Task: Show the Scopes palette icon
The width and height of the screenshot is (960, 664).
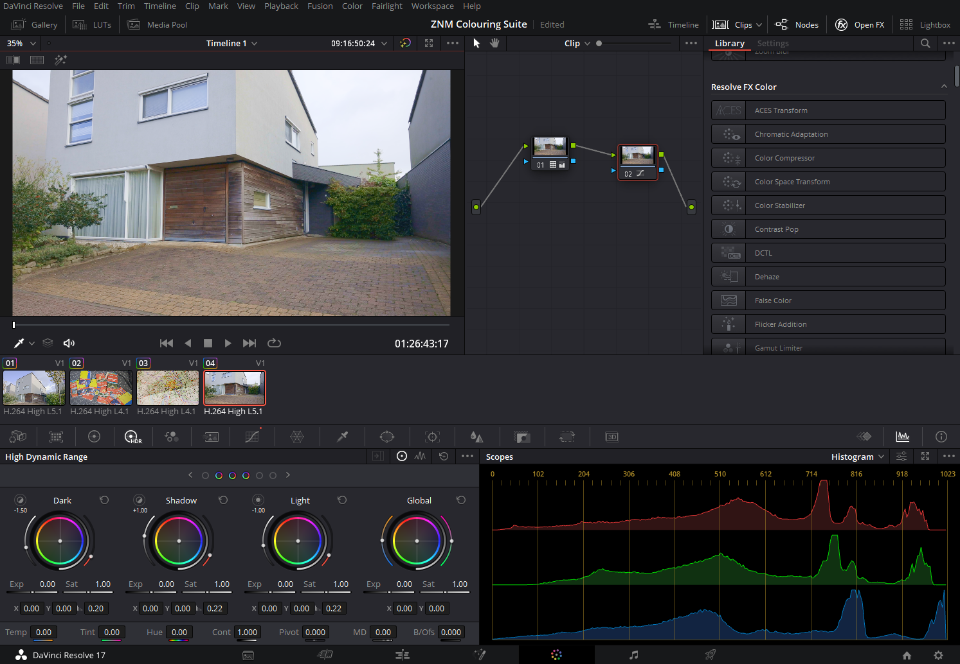Action: coord(903,437)
